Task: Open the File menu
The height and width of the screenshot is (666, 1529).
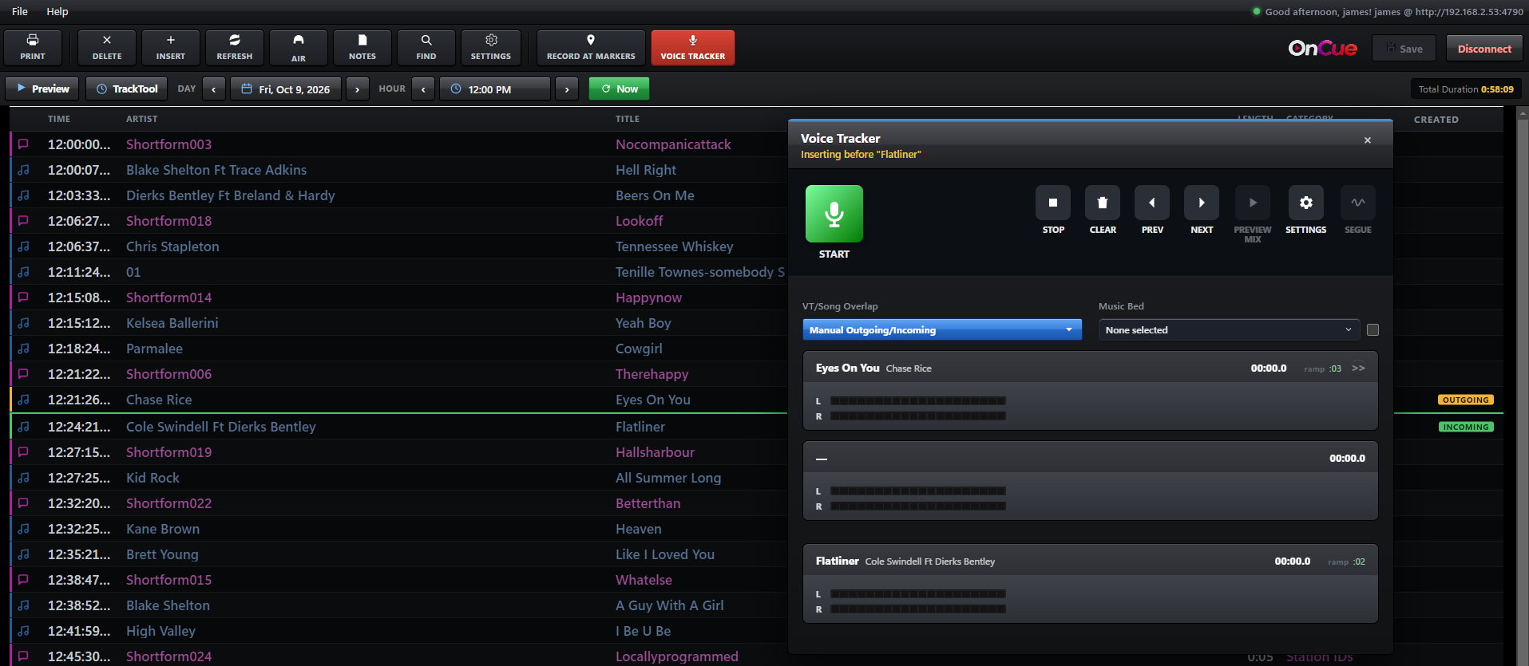Action: (20, 11)
